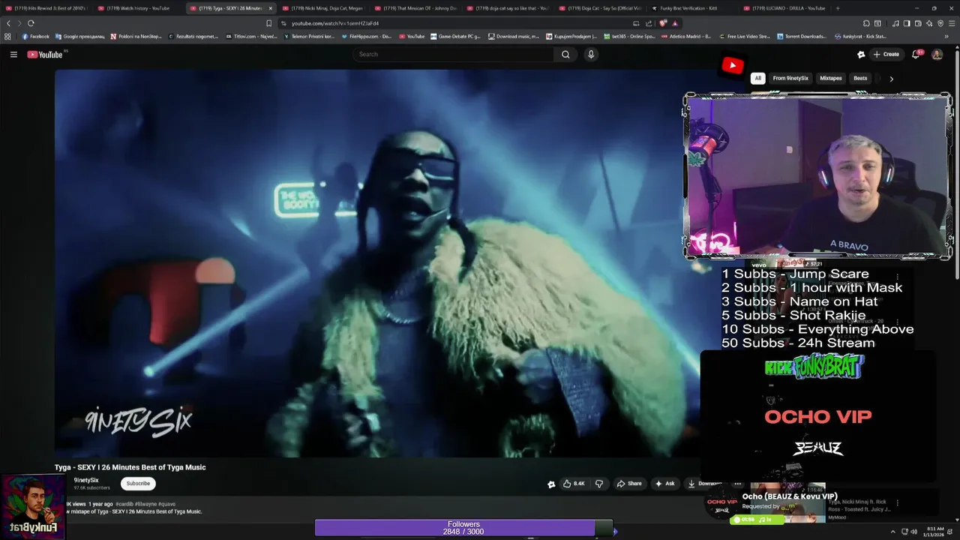960x540 pixels.
Task: Select the From 9inetySix filter chip
Action: [x=790, y=78]
